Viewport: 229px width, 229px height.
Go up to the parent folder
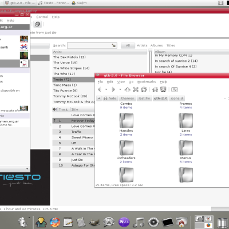tap(127, 89)
